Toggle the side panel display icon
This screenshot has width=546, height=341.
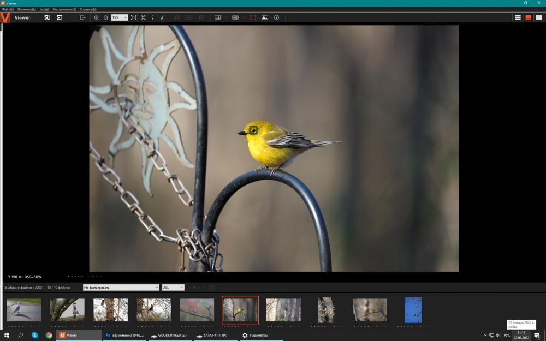click(218, 17)
